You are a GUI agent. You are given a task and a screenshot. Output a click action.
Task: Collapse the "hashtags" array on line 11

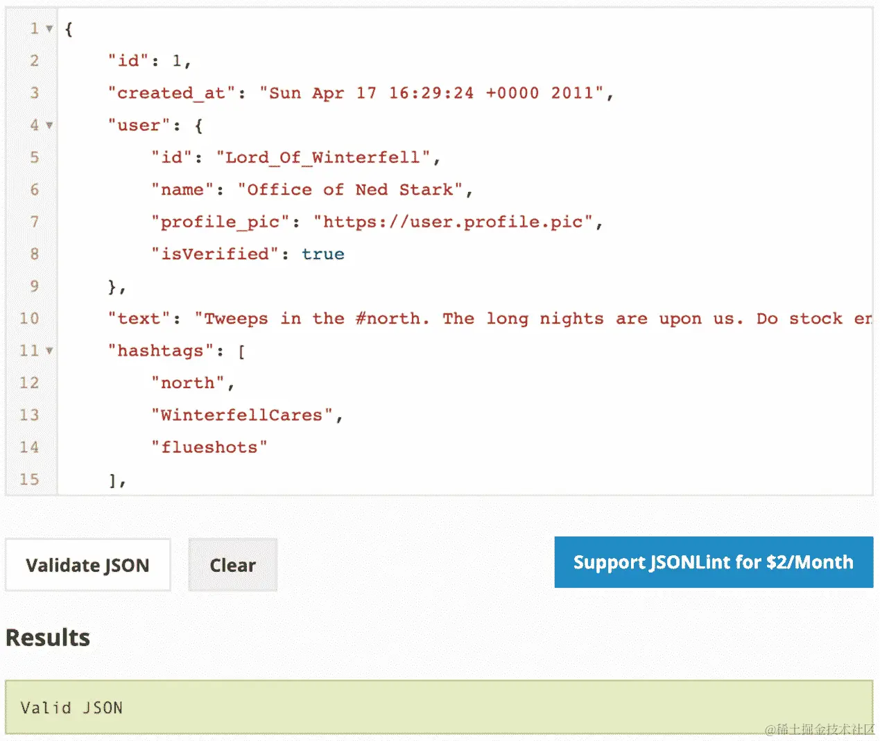49,351
